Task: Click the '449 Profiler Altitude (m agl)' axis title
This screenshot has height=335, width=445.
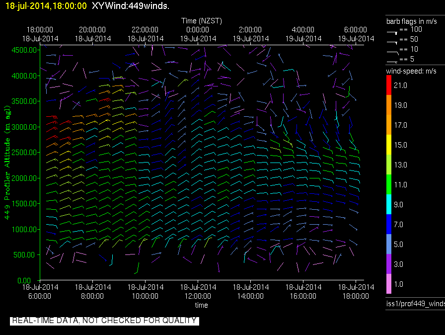Action: click(7, 163)
